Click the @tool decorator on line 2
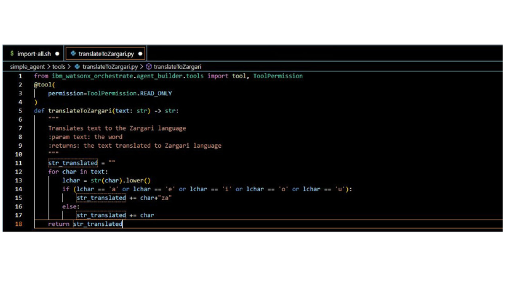This screenshot has width=505, height=284. point(44,84)
